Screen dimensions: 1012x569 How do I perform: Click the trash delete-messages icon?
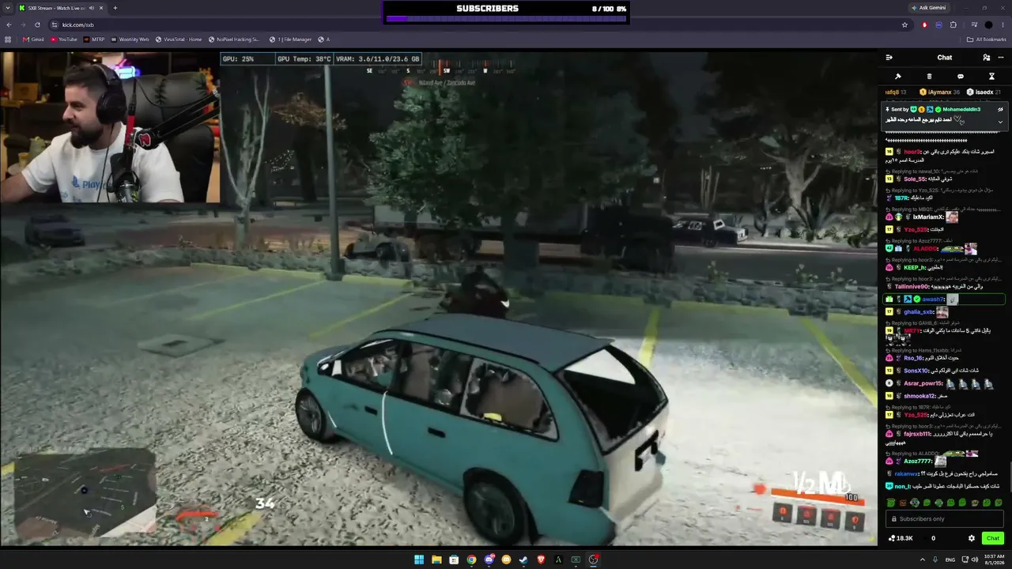929,77
